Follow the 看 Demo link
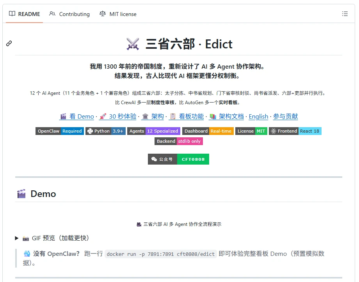The height and width of the screenshot is (282, 359). pos(77,116)
